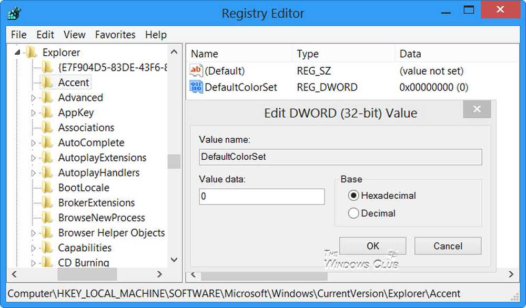Open the View menu

[75, 35]
